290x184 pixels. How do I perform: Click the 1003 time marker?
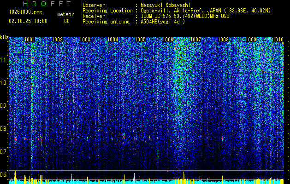pyautogui.click(x=85, y=40)
